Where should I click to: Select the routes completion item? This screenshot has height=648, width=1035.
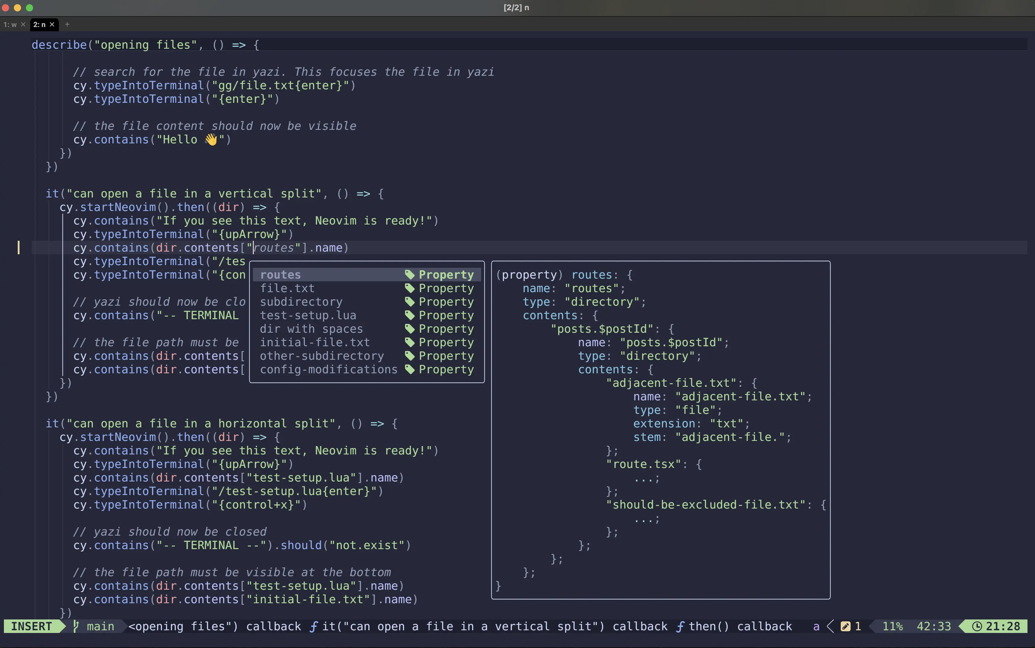281,275
